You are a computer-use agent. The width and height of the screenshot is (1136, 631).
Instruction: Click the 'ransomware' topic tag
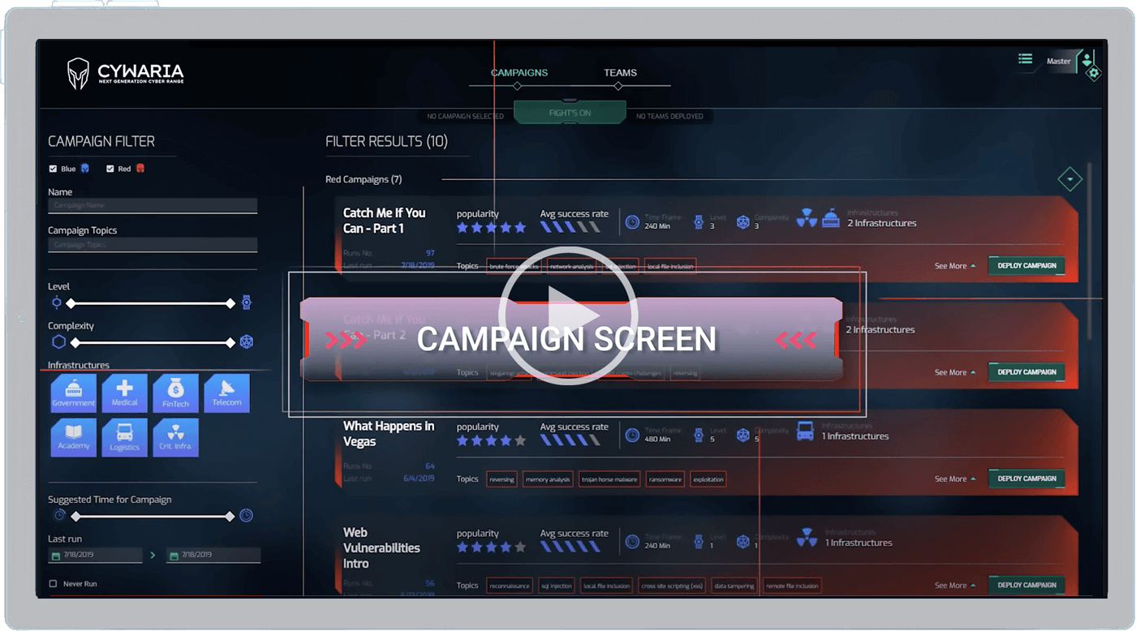(665, 479)
